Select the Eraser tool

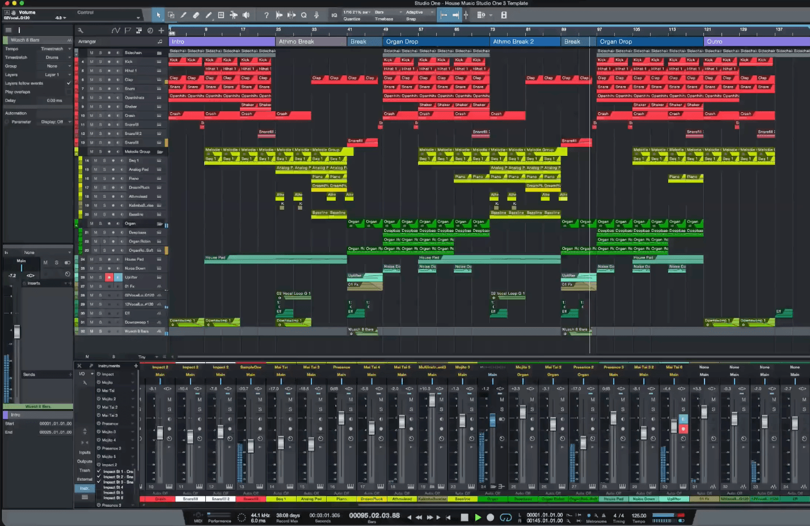click(196, 15)
